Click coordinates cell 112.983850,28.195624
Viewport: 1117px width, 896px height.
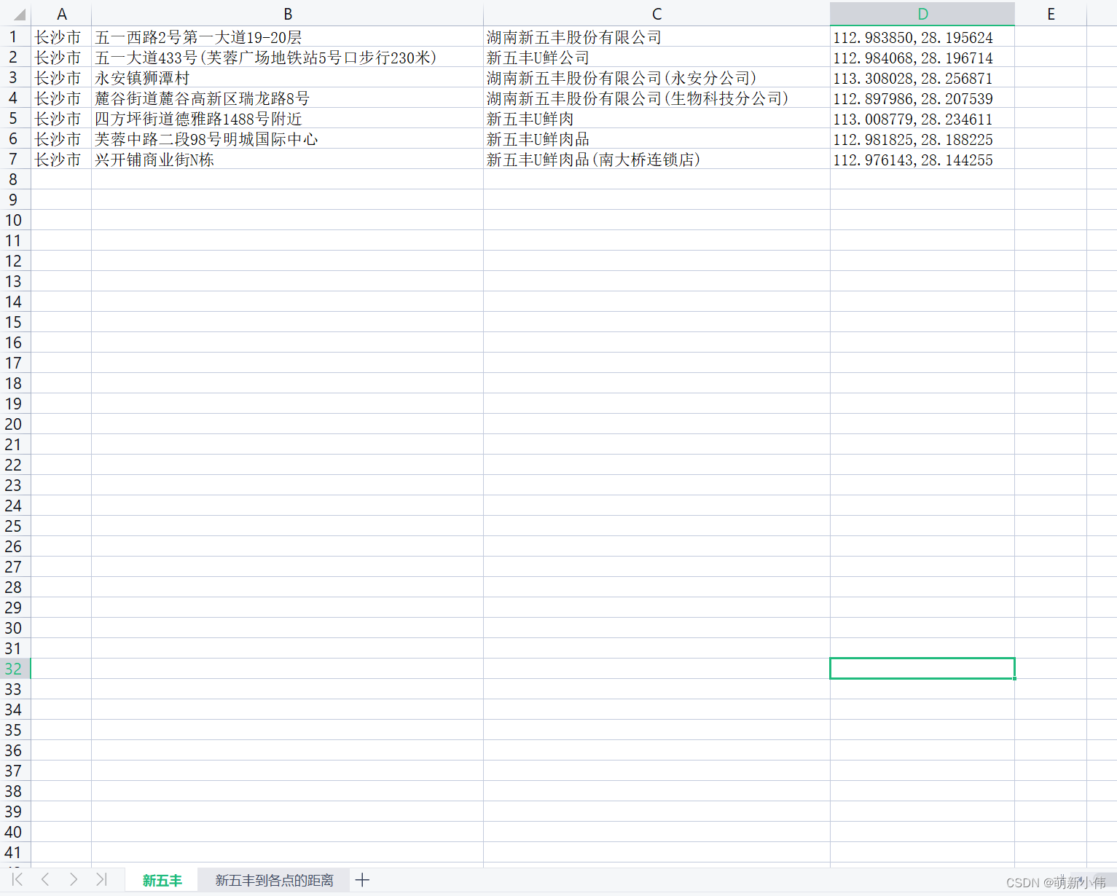922,36
